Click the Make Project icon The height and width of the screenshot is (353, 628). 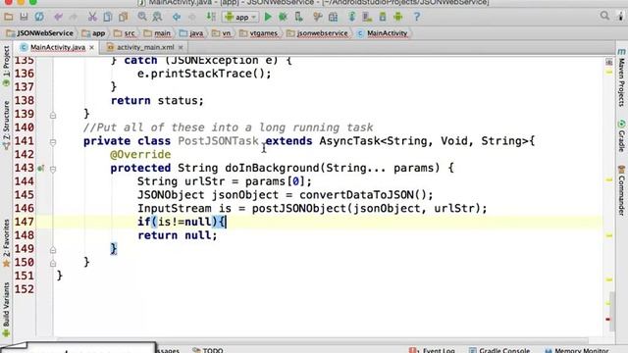[x=211, y=17]
